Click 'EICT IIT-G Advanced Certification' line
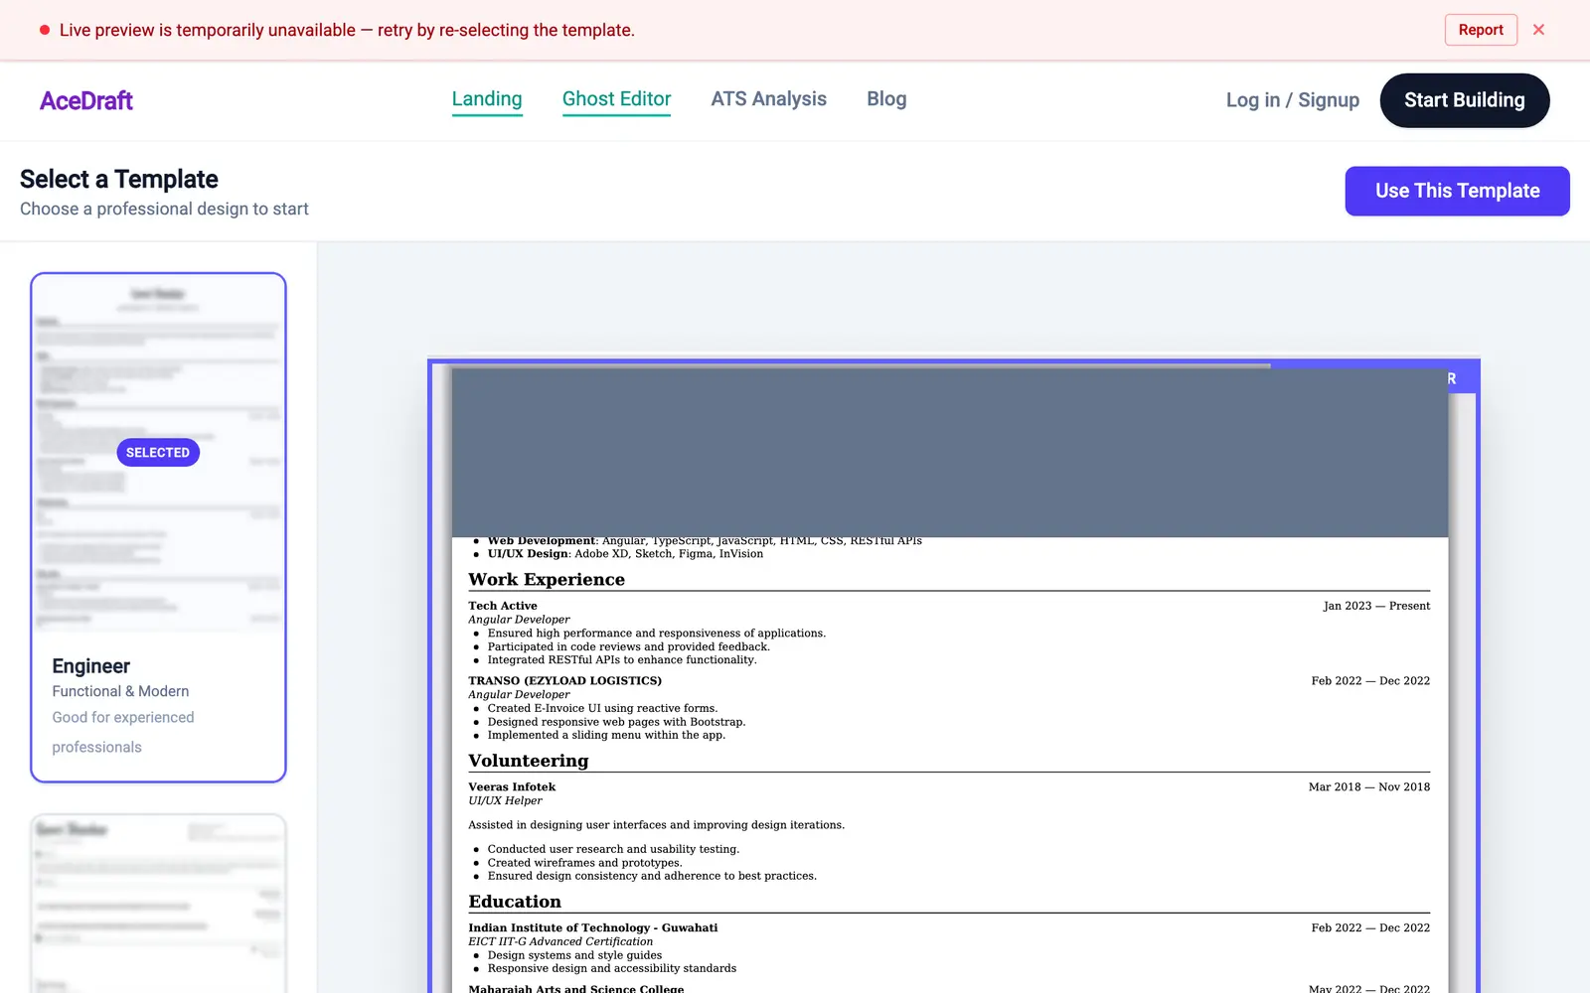This screenshot has width=1590, height=993. [x=560, y=941]
